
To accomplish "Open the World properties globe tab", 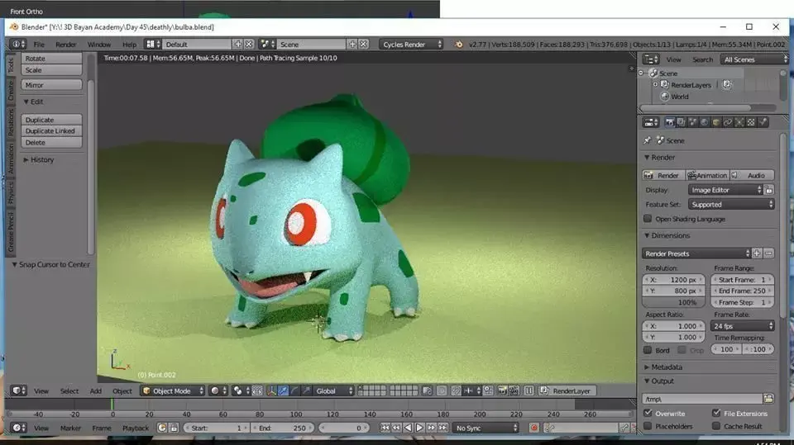I will [705, 122].
